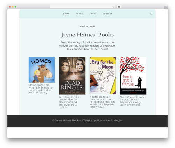
Task: Click the 'Over 50 couples offer' description
Action: [133, 101]
